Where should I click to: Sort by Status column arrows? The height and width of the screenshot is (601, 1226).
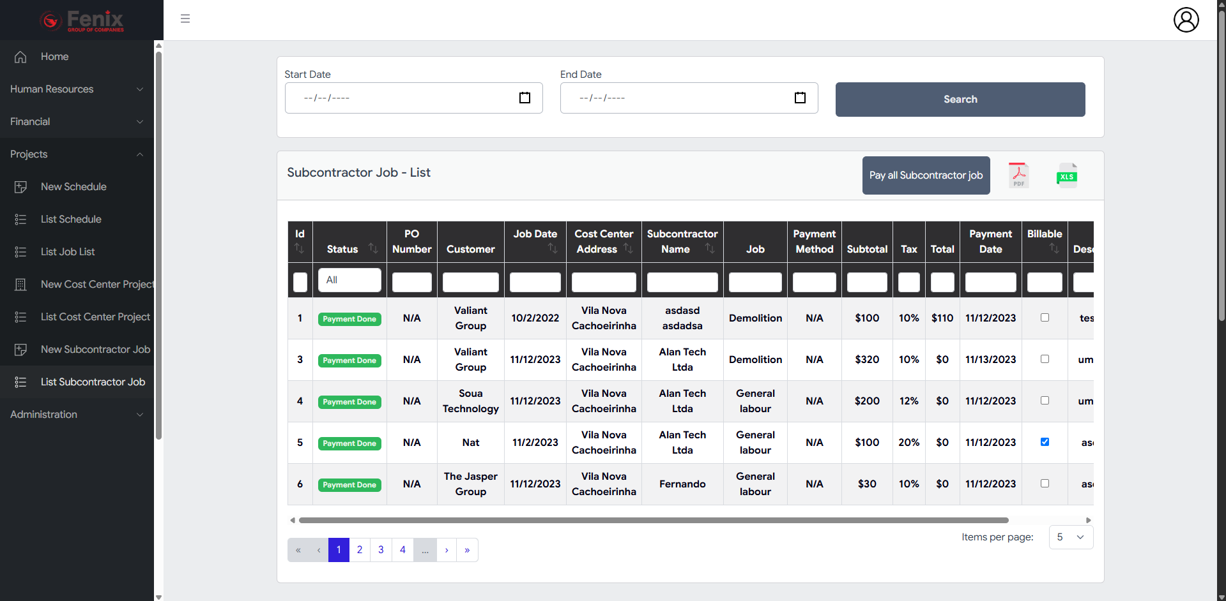pyautogui.click(x=373, y=248)
